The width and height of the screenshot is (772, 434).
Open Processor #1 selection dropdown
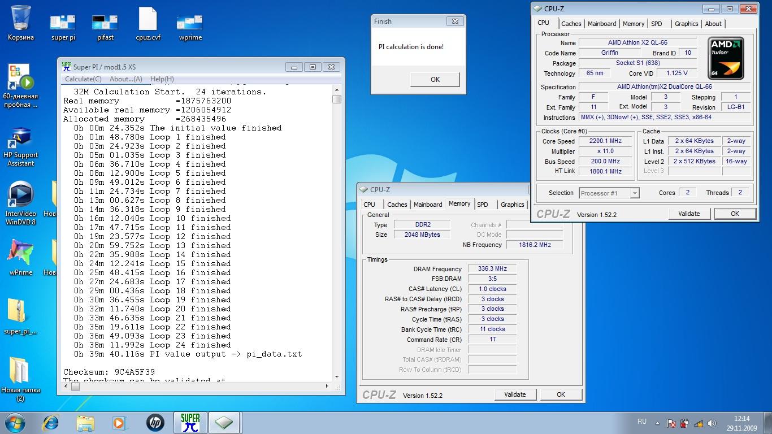(609, 193)
